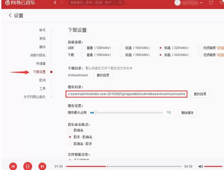224x170 pixels.
Task: Select 普通 128kbit/s for 下载
Action: pos(83,55)
